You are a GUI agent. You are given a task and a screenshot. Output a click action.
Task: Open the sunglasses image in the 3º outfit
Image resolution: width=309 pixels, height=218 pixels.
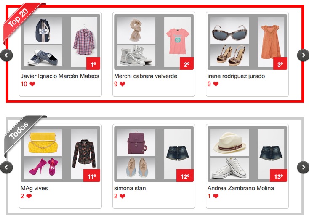pos(229,30)
